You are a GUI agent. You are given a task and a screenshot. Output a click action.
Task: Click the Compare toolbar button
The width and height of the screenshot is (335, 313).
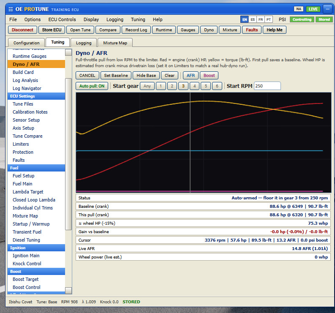(108, 30)
